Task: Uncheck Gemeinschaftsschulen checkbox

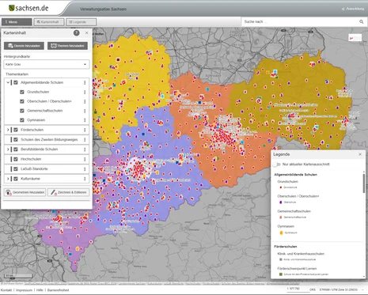Action: tap(22, 111)
